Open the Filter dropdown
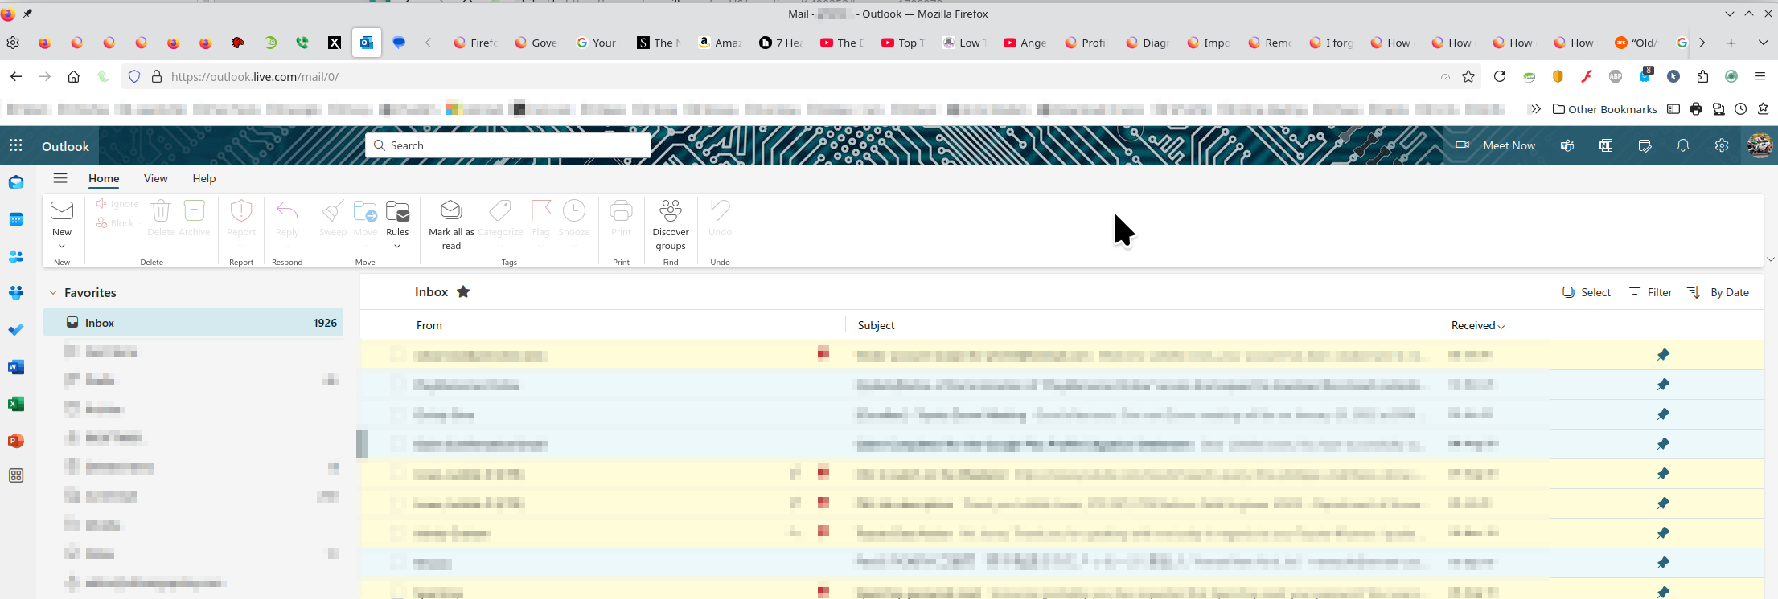Viewport: 1778px width, 599px height. 1651,292
